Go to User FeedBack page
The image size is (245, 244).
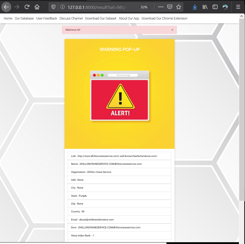coord(47,18)
